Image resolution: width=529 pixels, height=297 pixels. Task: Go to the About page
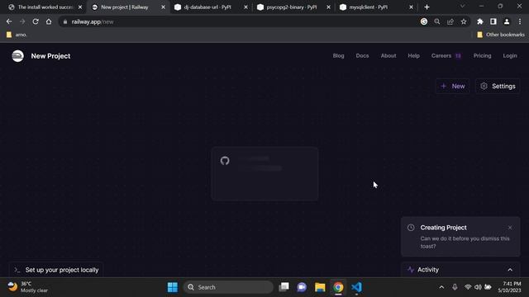click(x=388, y=56)
